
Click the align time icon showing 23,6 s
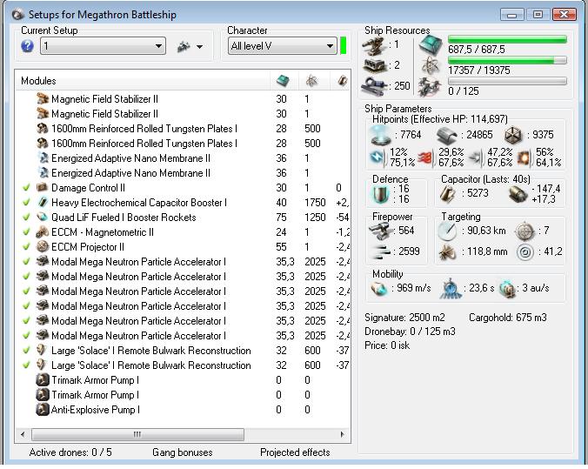tap(451, 289)
